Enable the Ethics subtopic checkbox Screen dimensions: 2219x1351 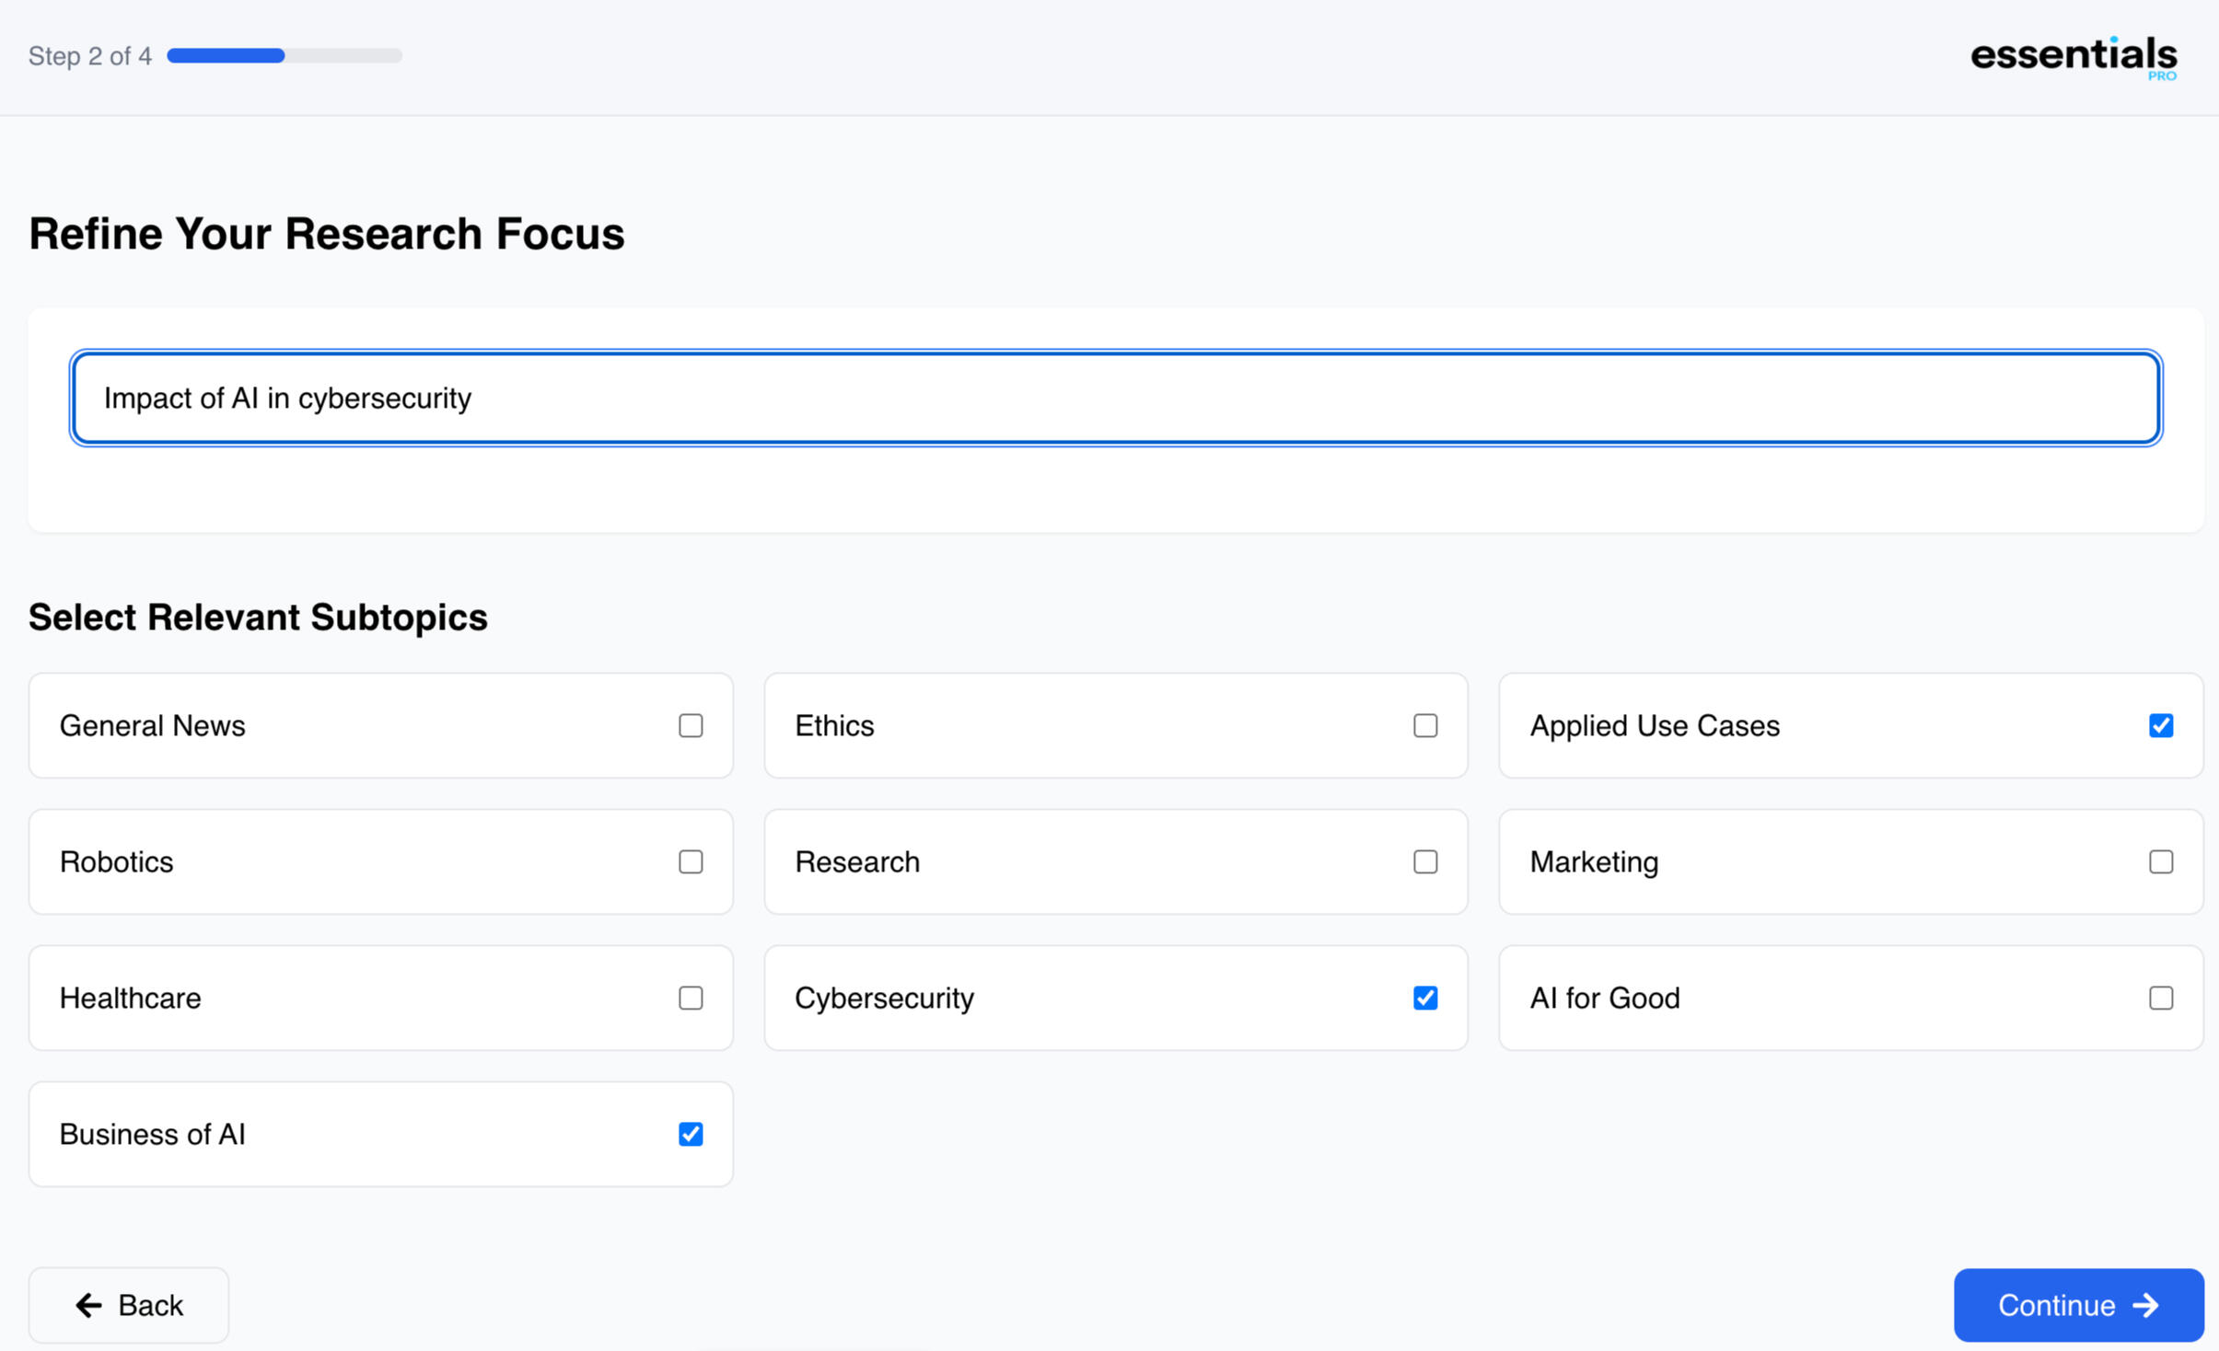click(x=1424, y=725)
